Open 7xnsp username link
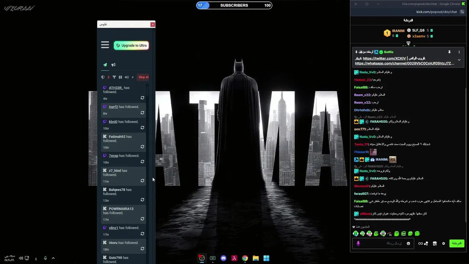469x264 pixels. point(114,156)
